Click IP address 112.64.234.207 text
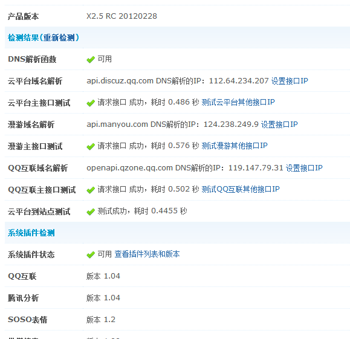350x339 pixels. pyautogui.click(x=239, y=80)
